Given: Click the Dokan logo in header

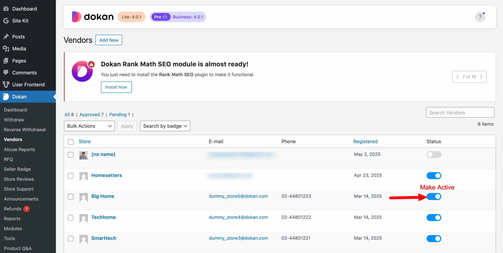Looking at the screenshot, I should 93,17.
